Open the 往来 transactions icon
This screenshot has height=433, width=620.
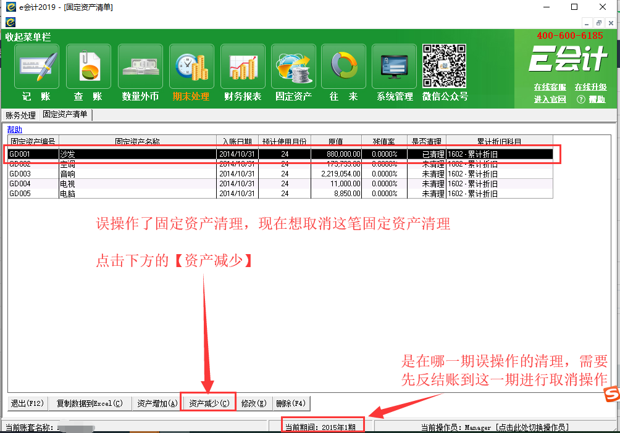click(343, 67)
